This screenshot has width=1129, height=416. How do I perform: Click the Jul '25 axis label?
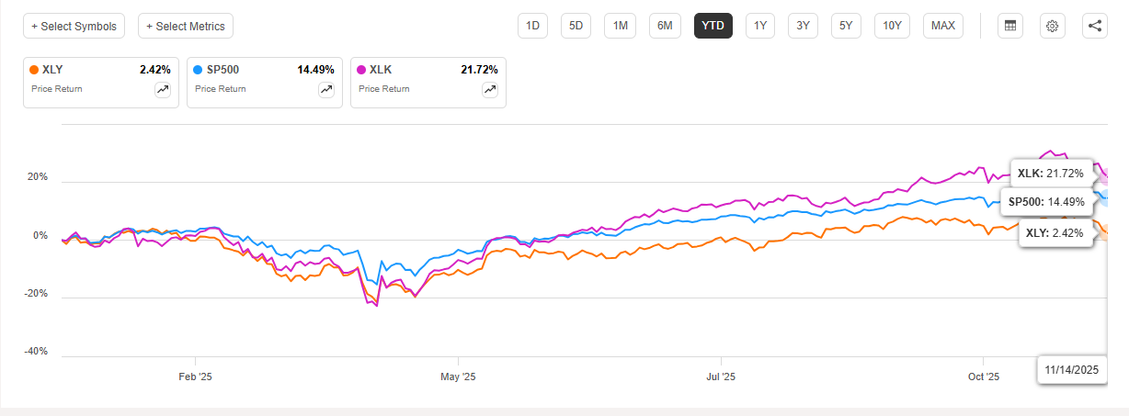click(x=721, y=377)
